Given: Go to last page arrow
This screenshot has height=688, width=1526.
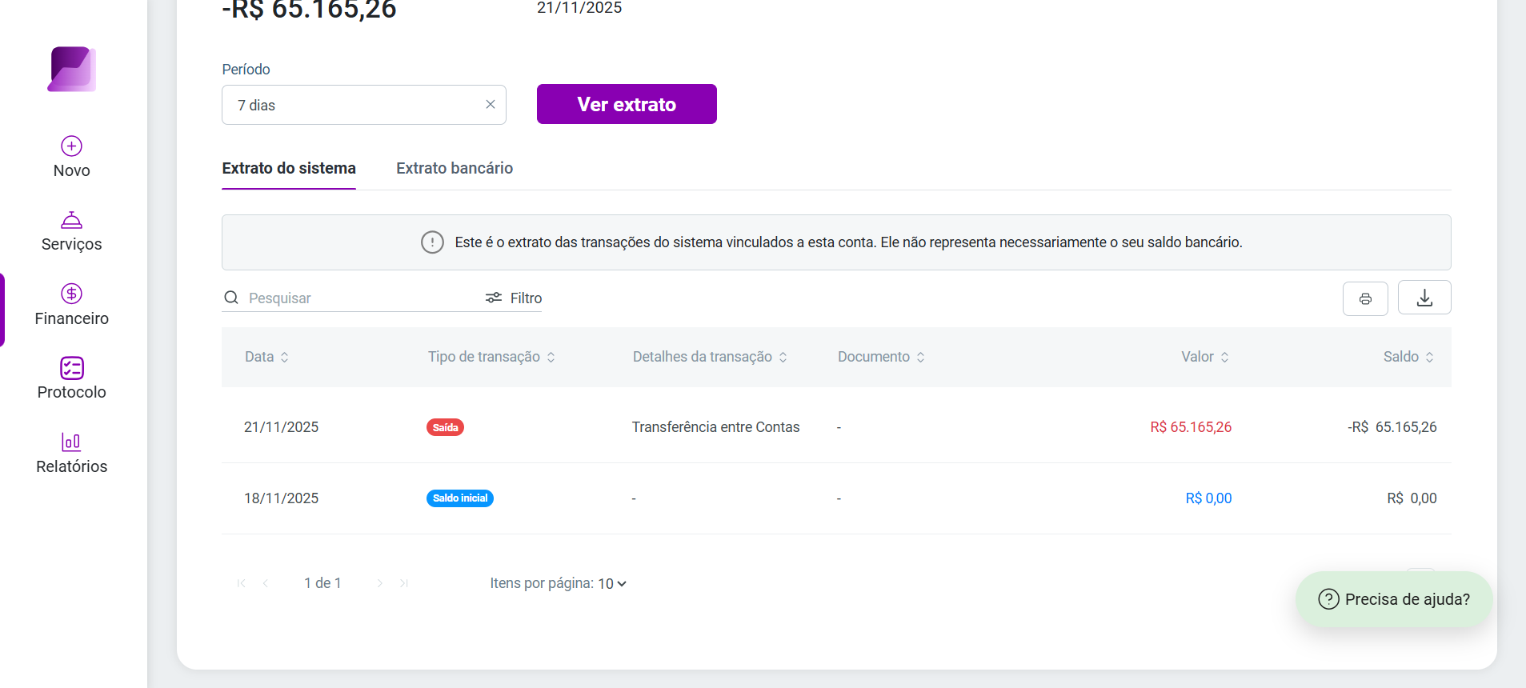Looking at the screenshot, I should point(404,583).
